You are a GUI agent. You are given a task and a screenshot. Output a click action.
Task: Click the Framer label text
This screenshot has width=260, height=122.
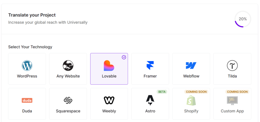150,76
